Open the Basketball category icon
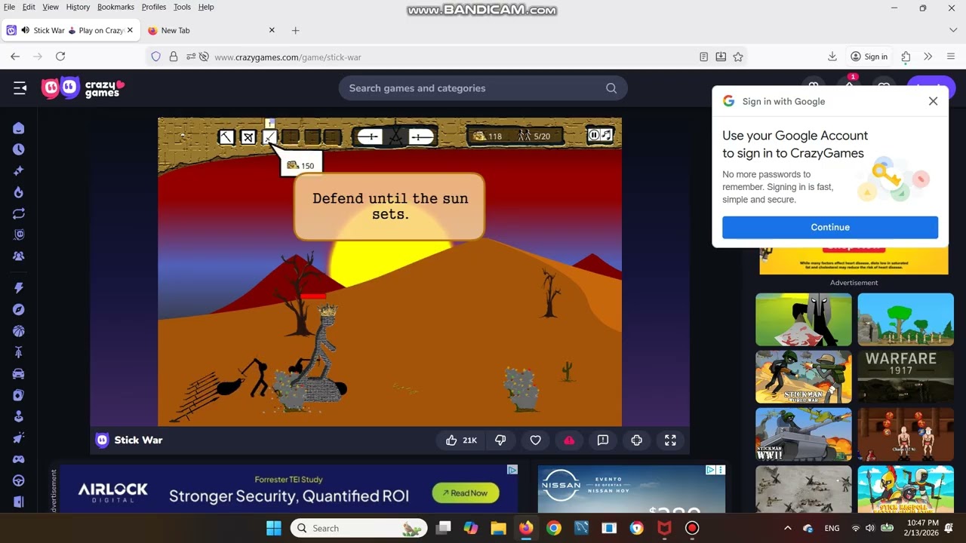966x543 pixels. tap(19, 330)
